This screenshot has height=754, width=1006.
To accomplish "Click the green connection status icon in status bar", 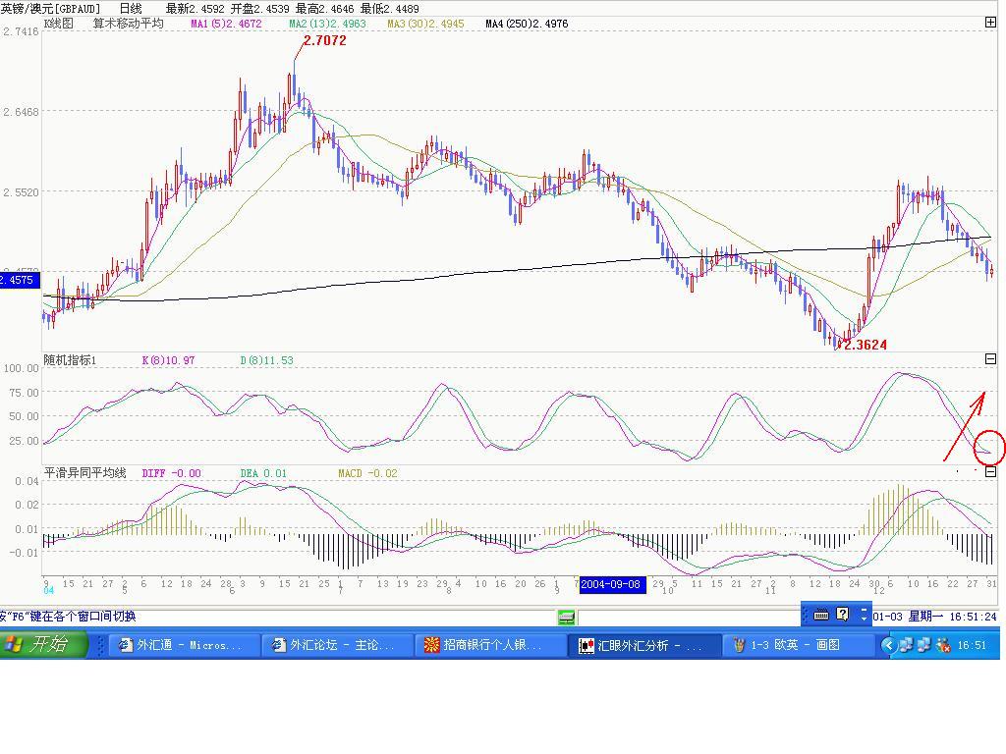I will tap(567, 617).
